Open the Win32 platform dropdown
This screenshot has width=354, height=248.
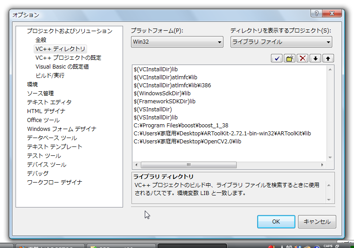(x=177, y=42)
